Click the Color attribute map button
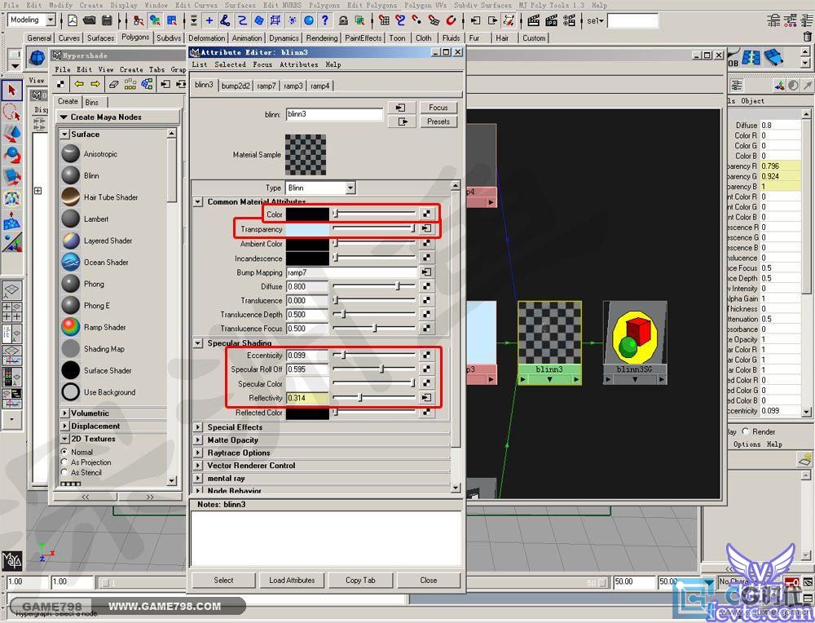 point(425,214)
